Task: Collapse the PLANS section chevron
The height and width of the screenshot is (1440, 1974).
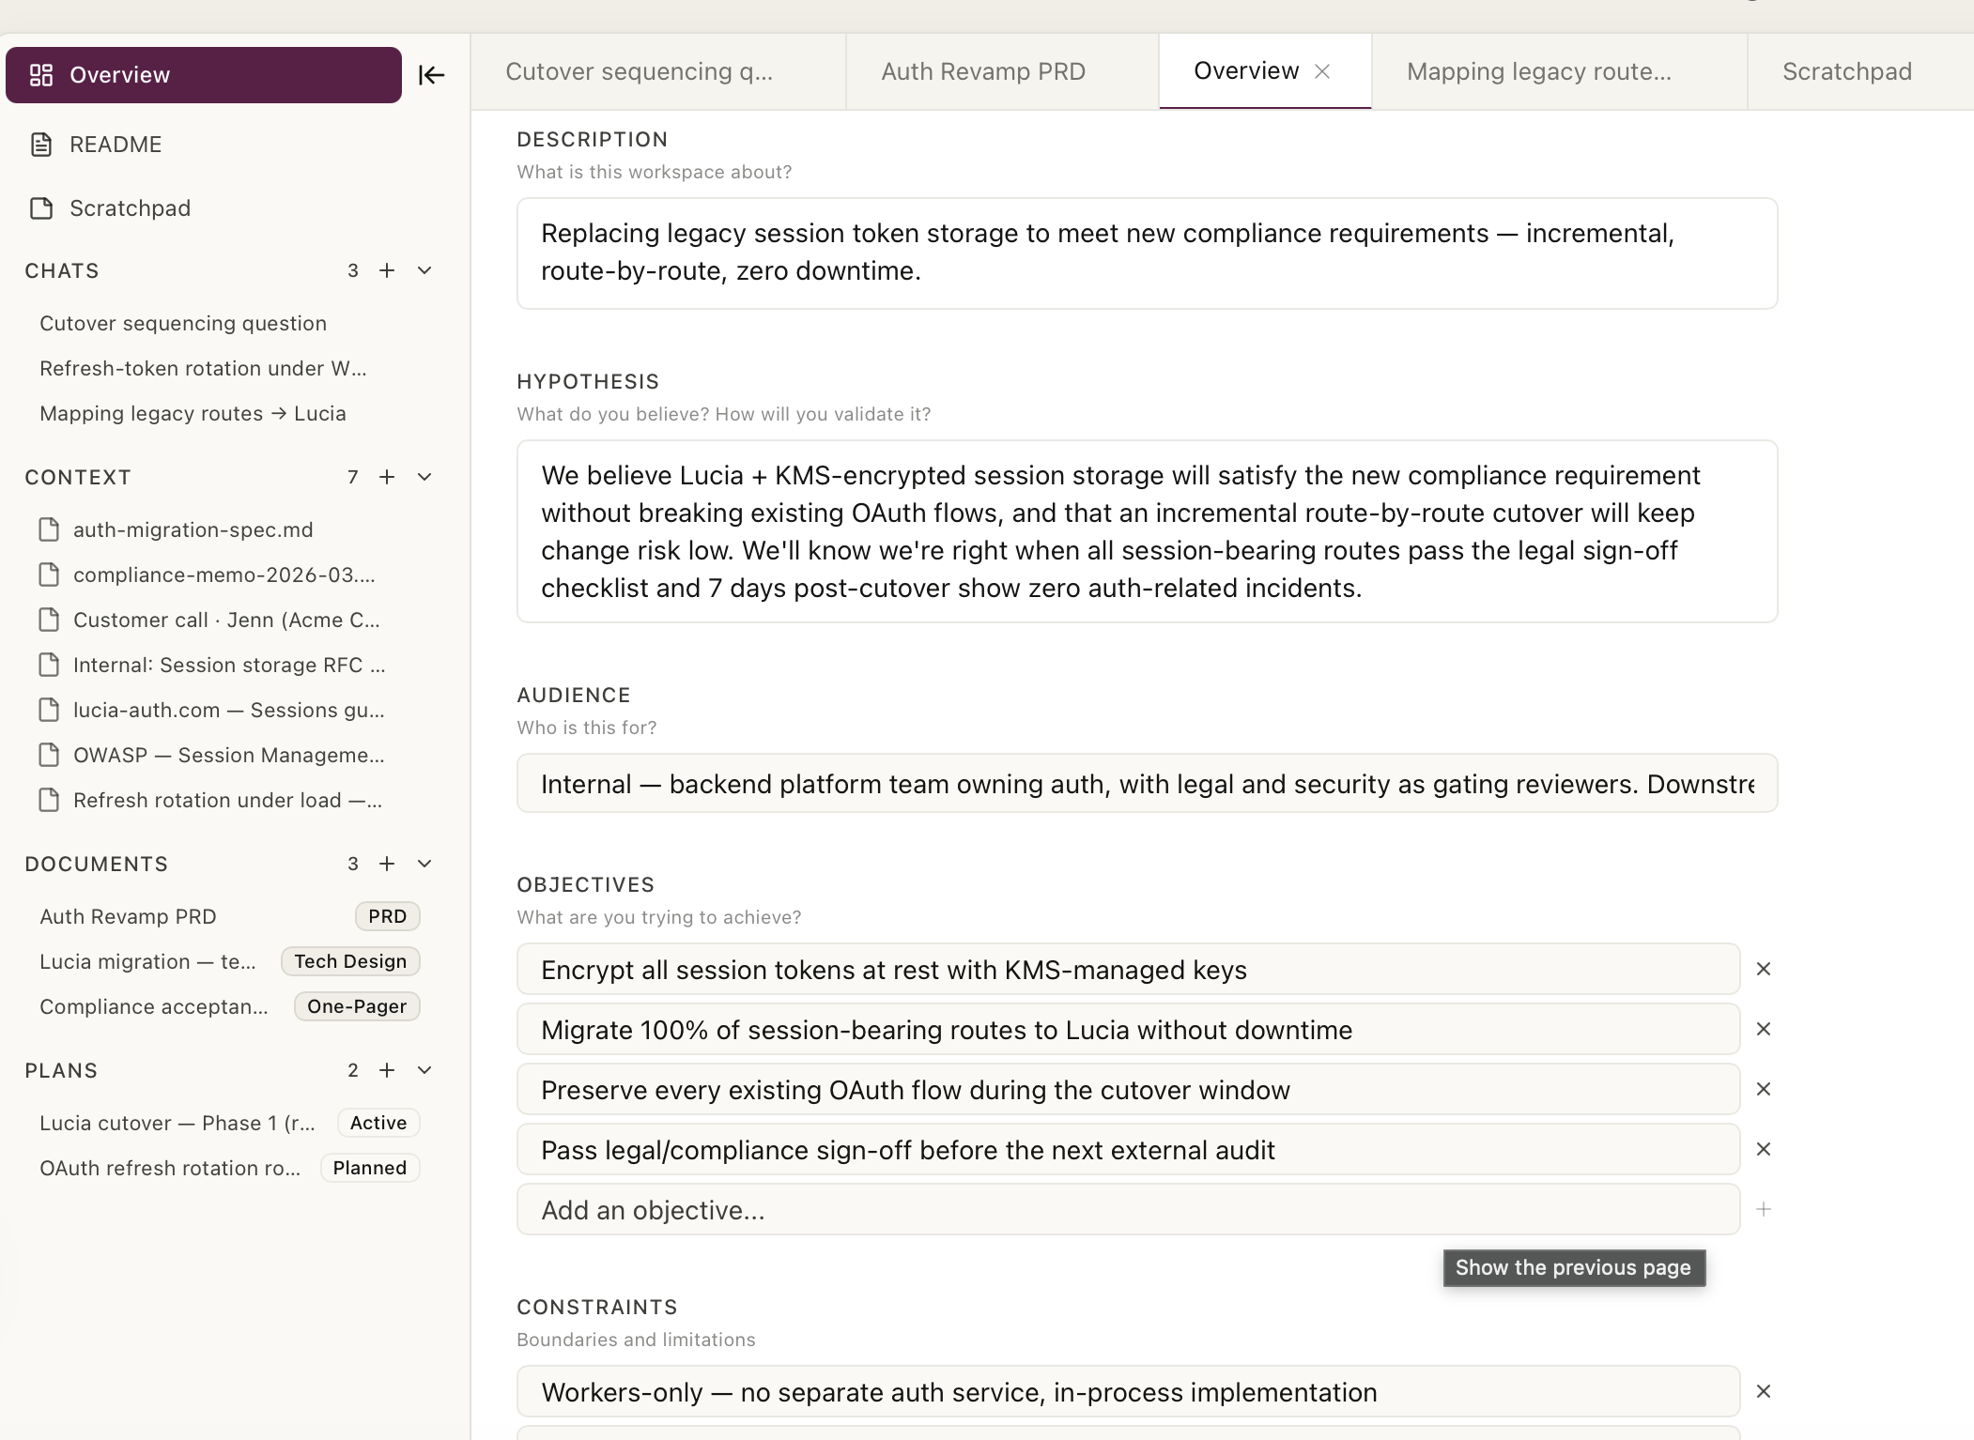Action: (x=424, y=1070)
